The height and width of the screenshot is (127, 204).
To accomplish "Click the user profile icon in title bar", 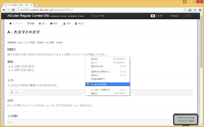I will (x=185, y=2).
